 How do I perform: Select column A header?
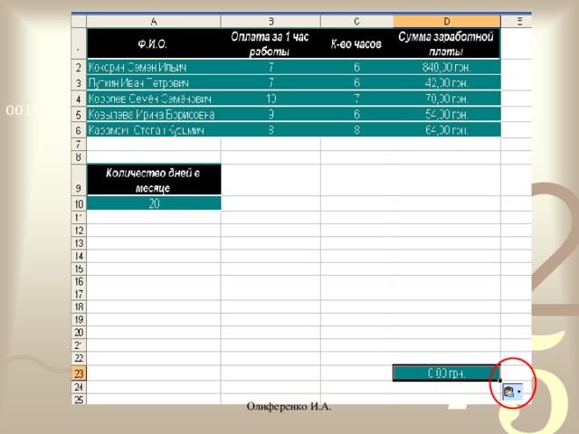(x=154, y=22)
